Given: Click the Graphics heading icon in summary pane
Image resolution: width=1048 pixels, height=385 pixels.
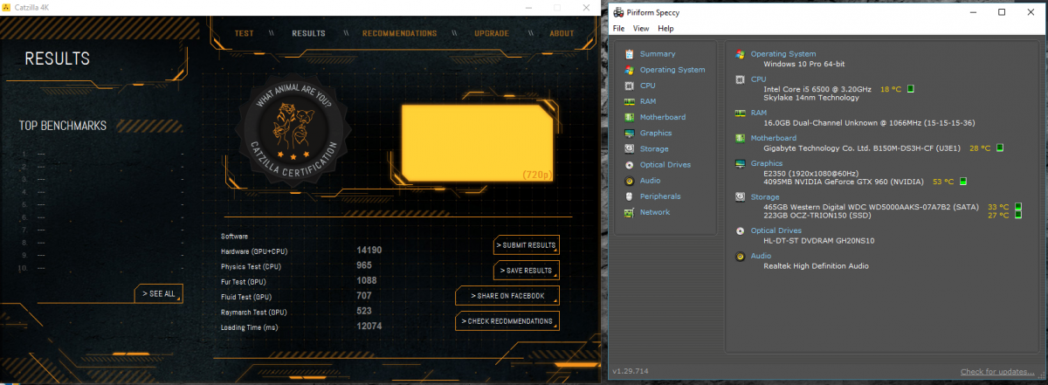Looking at the screenshot, I should (x=741, y=163).
